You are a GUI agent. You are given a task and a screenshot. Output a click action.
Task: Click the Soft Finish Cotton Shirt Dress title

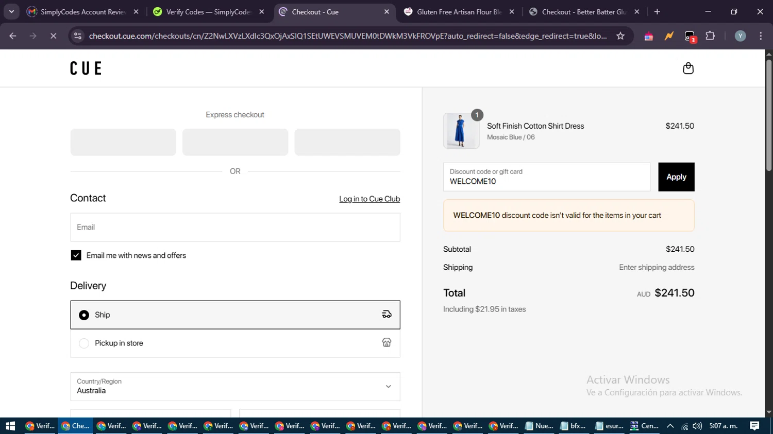[x=535, y=126]
